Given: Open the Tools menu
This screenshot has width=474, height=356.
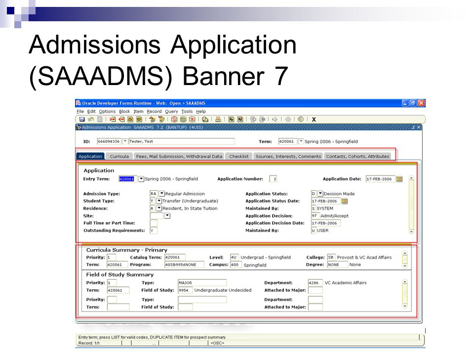Looking at the screenshot, I should tap(187, 111).
